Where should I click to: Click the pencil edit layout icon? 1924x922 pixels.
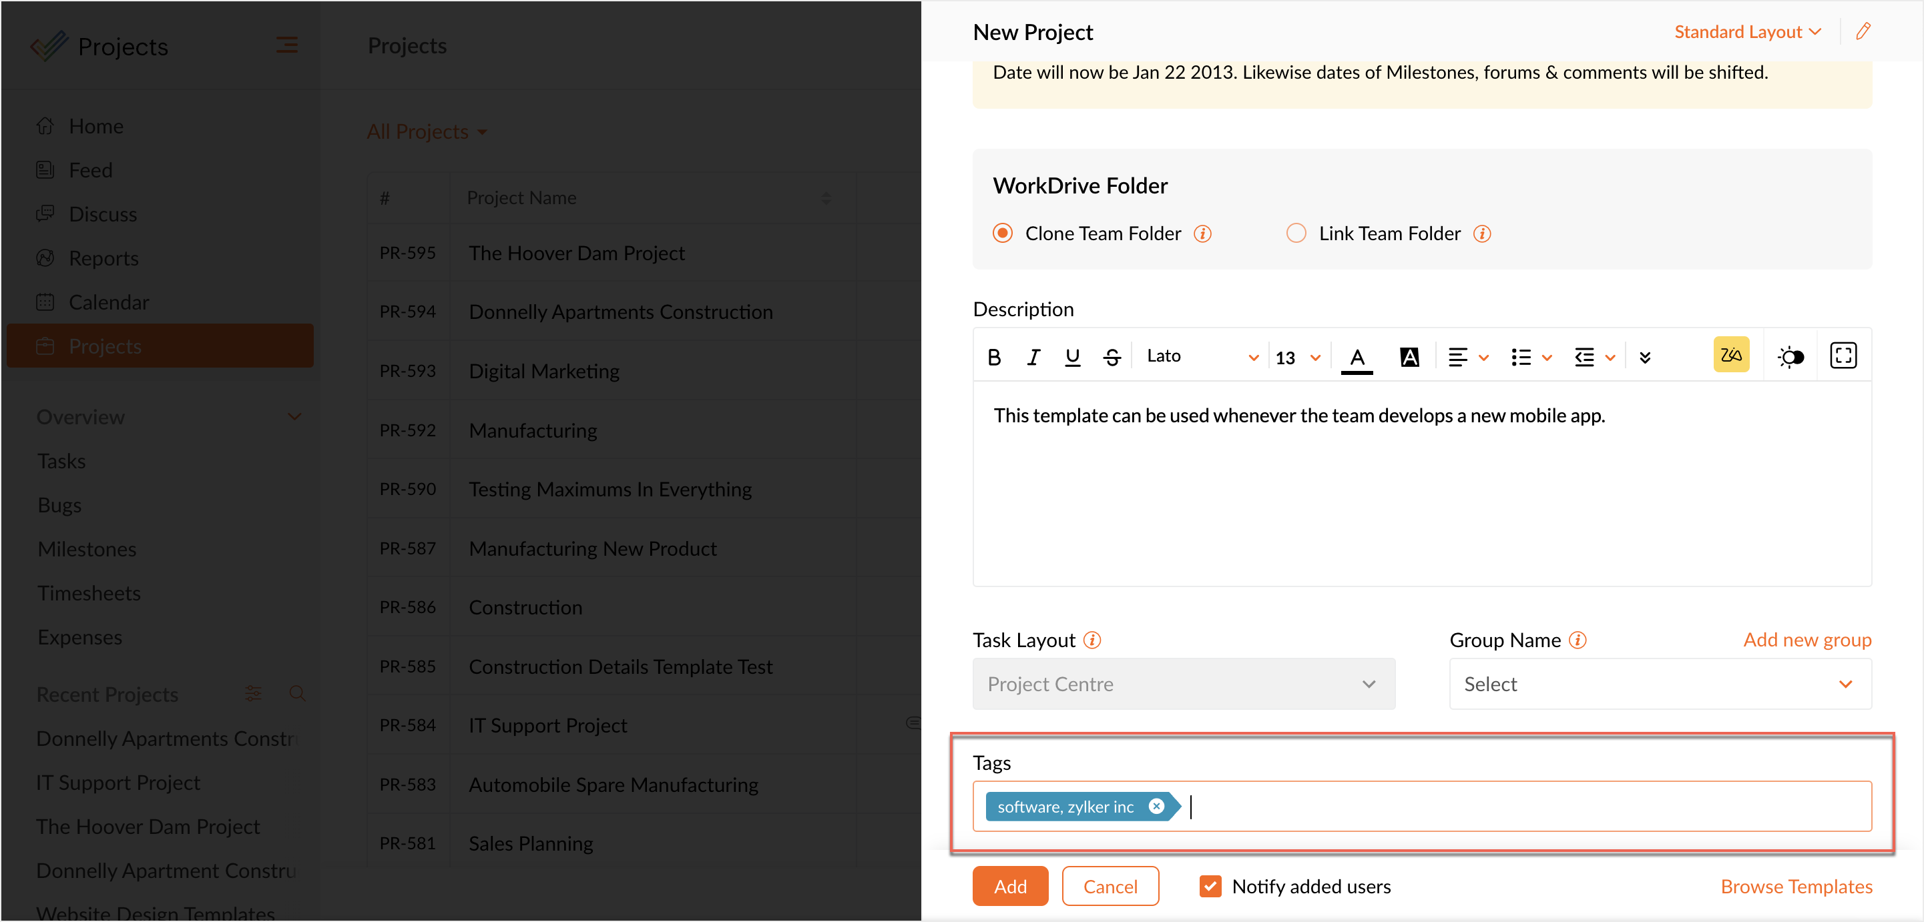coord(1863,31)
